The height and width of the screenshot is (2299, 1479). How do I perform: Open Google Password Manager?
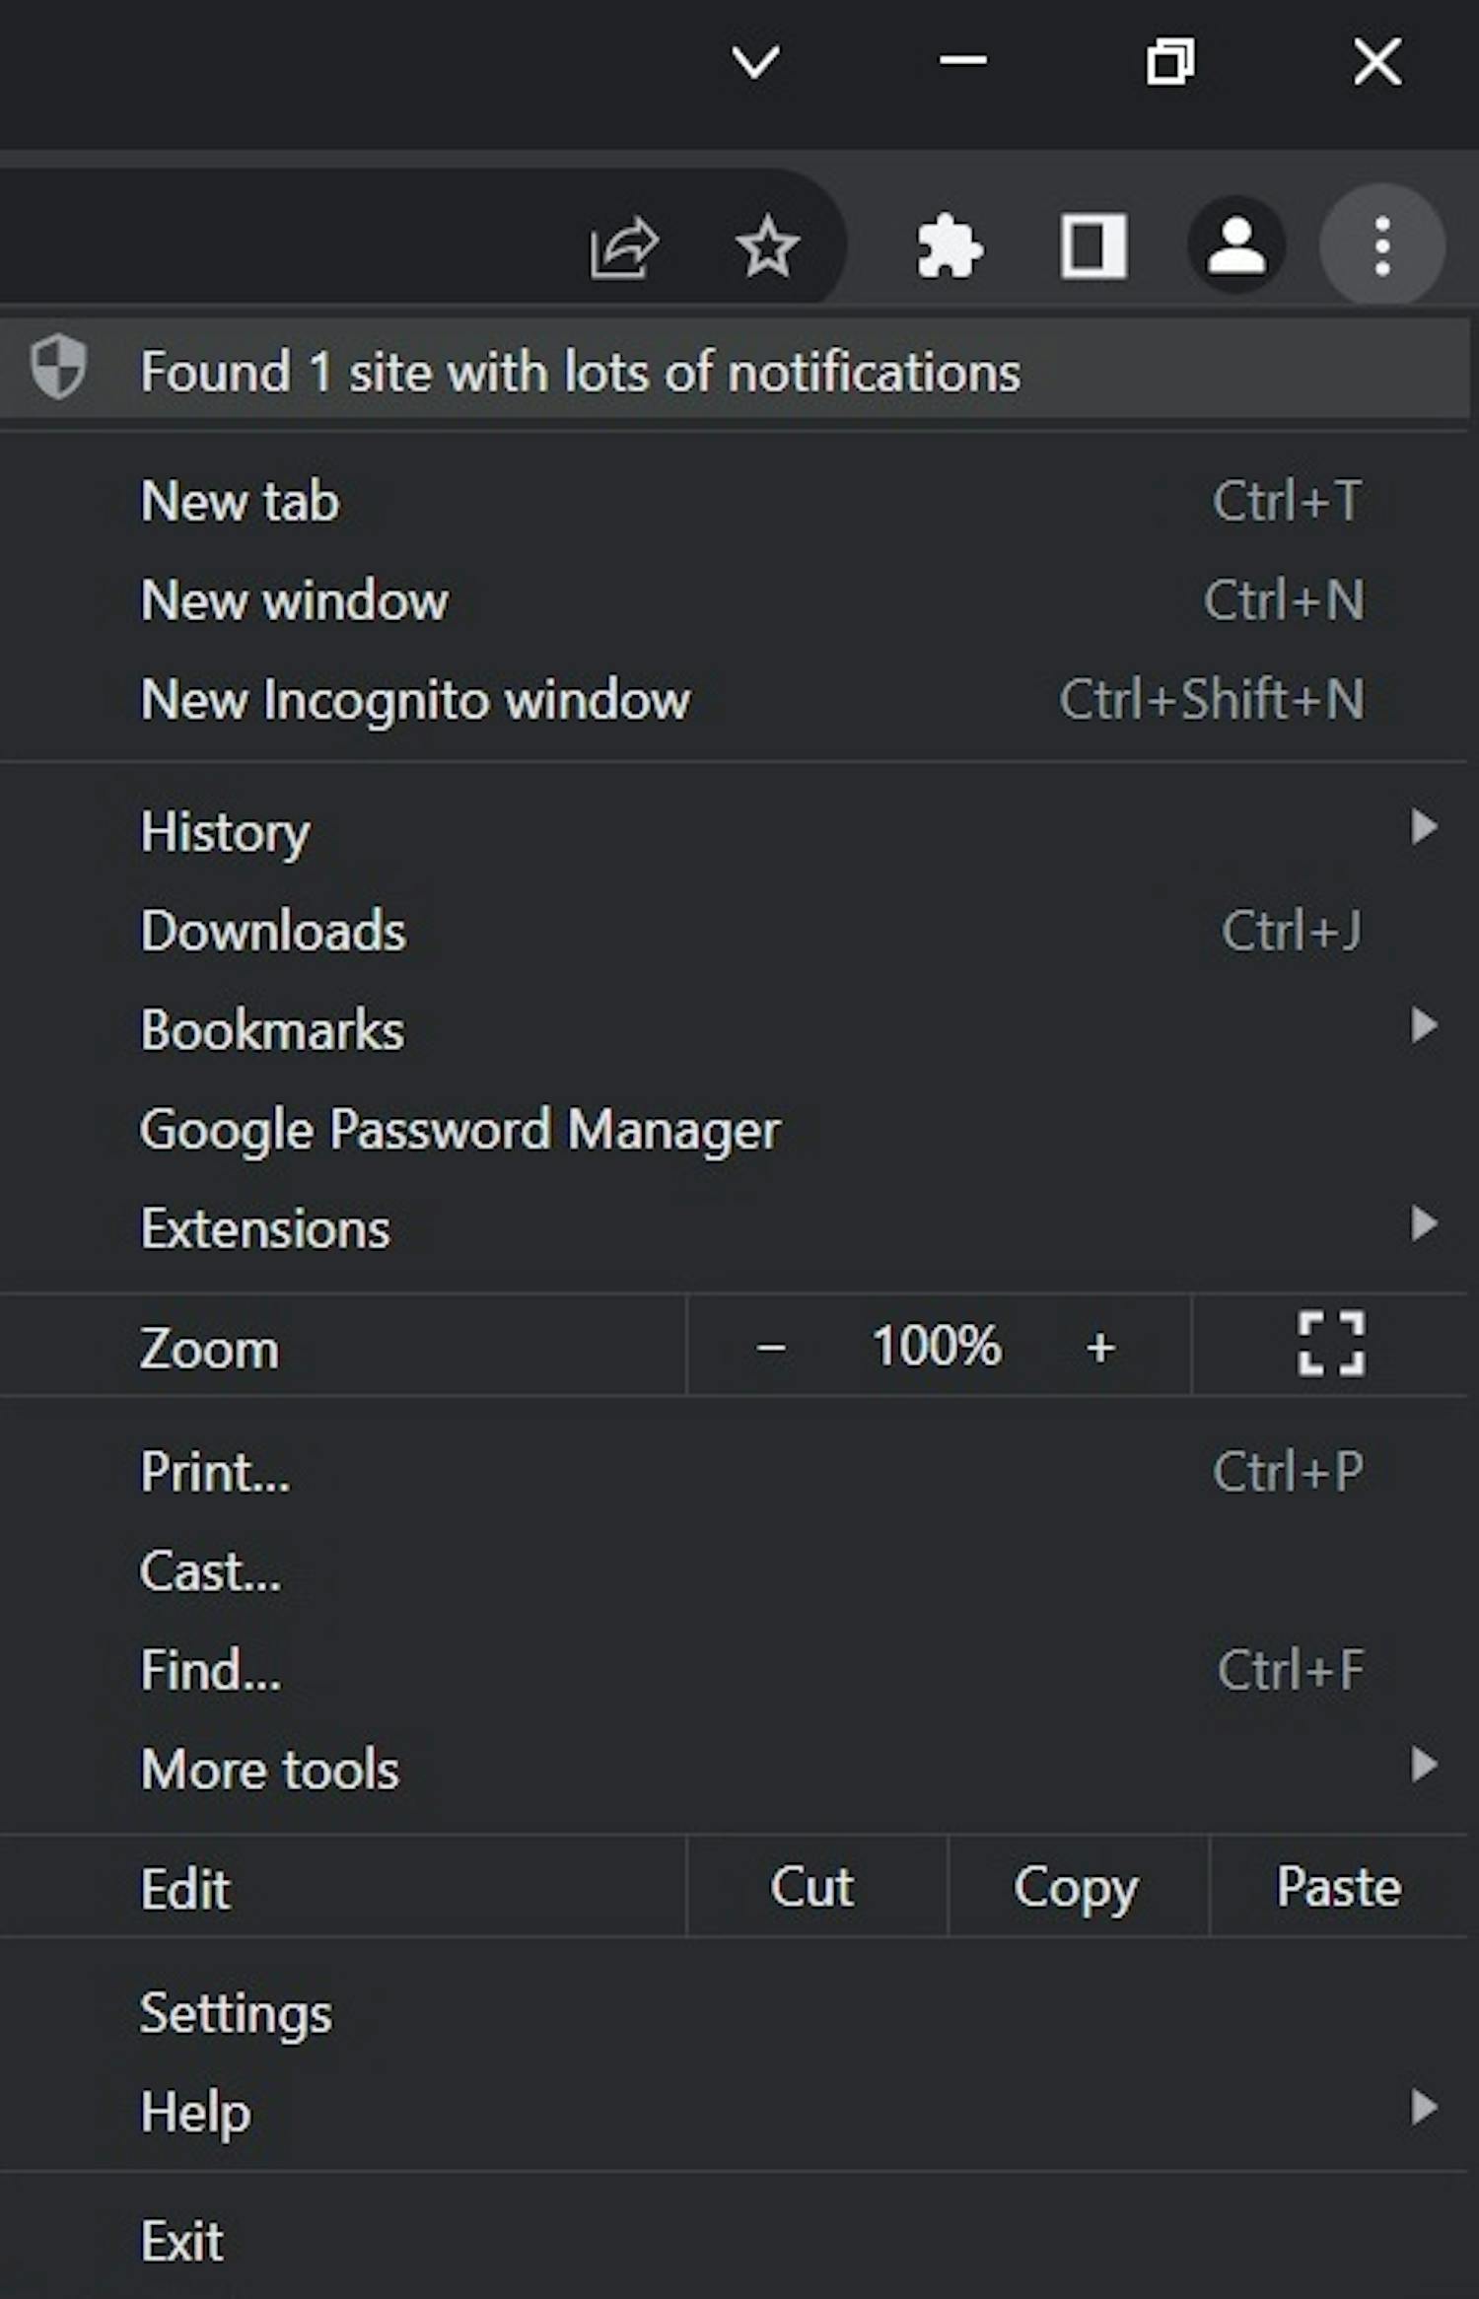coord(460,1129)
